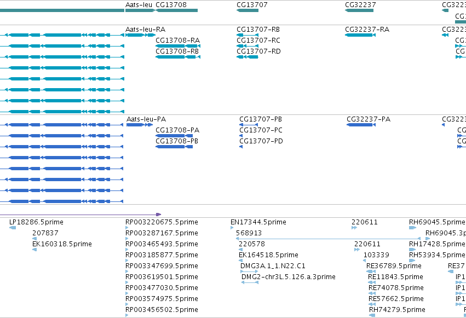The height and width of the screenshot is (318, 466).
Task: Open the CG13707-PB protein label
Action: [x=261, y=119]
